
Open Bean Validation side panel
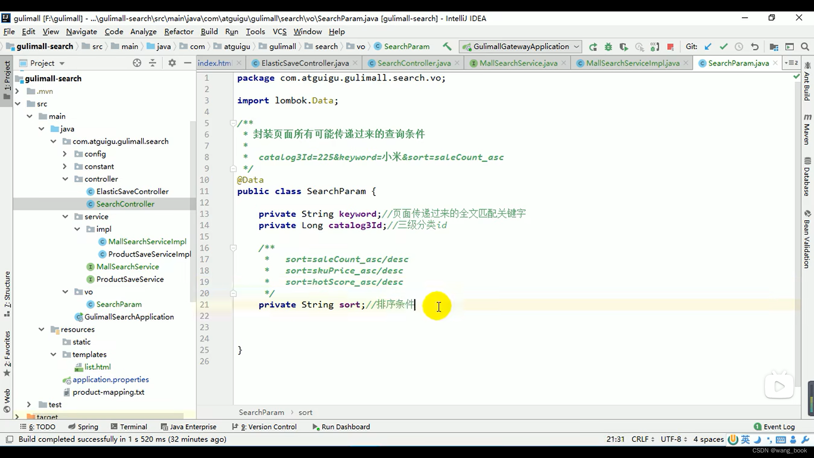[807, 239]
